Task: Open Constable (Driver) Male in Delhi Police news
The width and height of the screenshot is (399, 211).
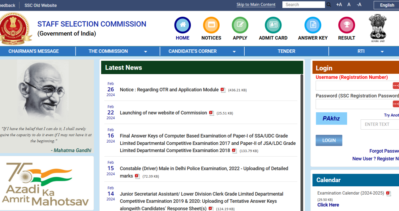Action: (204, 172)
